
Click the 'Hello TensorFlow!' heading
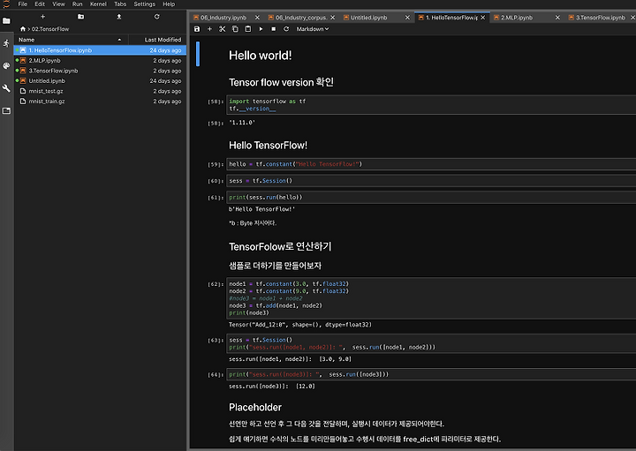[x=268, y=145]
